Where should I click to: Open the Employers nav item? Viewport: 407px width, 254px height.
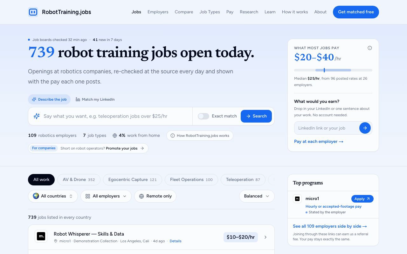click(x=158, y=12)
